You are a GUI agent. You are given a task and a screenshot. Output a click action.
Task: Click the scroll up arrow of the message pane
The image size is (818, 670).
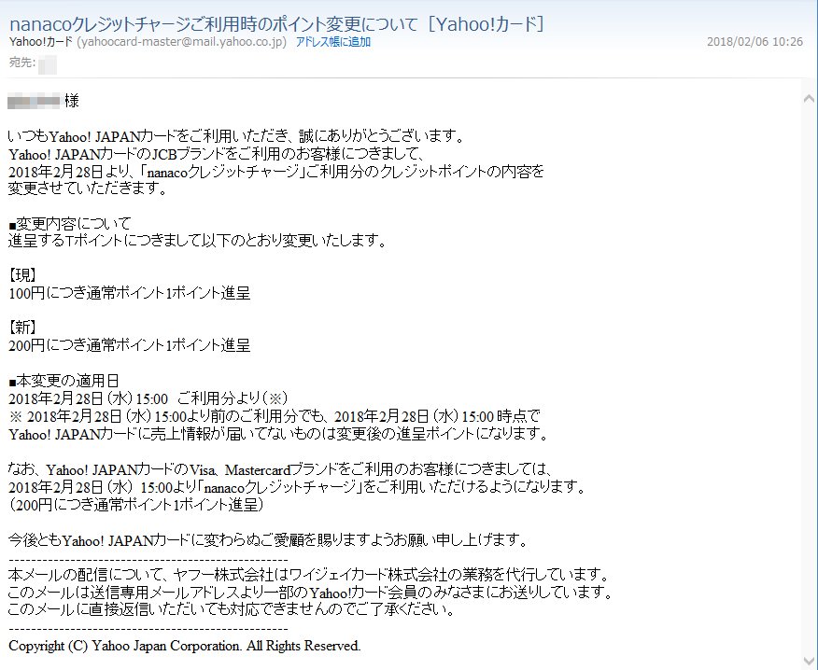pyautogui.click(x=810, y=98)
